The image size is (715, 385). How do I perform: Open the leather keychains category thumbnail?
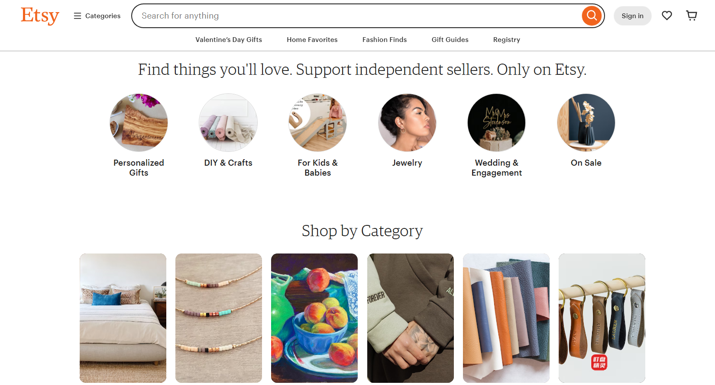[x=602, y=318]
